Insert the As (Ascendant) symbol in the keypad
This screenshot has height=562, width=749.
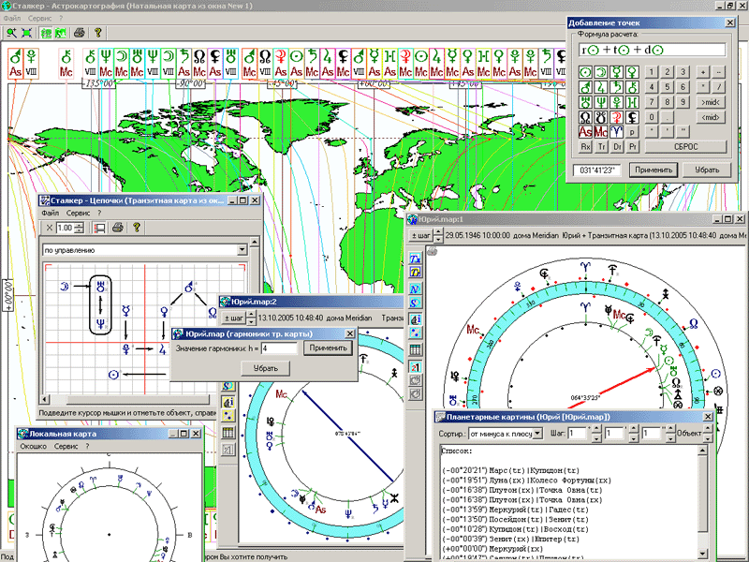point(585,131)
